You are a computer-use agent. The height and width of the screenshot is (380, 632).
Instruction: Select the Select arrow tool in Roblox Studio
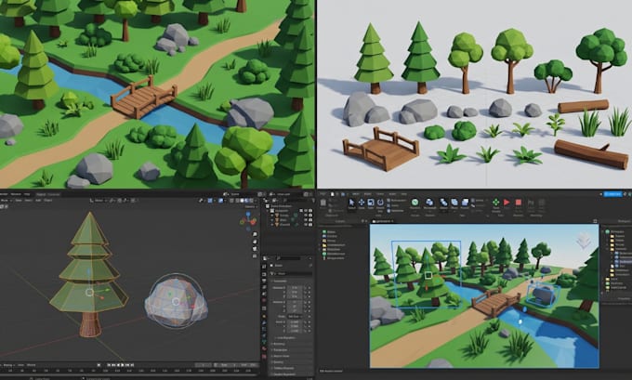point(351,203)
